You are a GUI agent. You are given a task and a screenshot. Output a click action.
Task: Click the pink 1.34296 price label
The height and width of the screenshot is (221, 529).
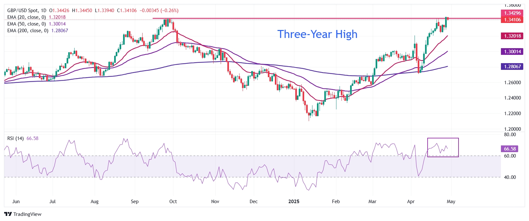point(512,13)
